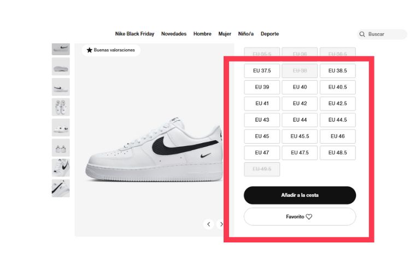The width and height of the screenshot is (410, 273).
Task: Click the search magnifier icon
Action: tap(362, 34)
